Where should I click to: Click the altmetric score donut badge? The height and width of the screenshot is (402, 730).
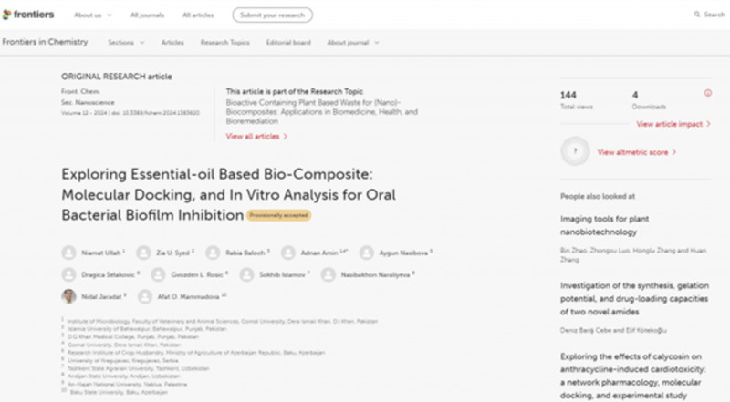click(574, 152)
